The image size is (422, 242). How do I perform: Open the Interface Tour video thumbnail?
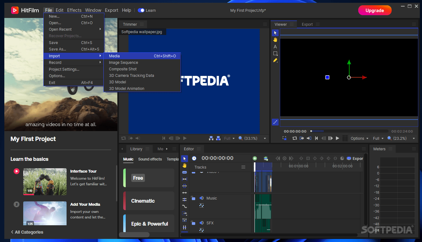point(45,182)
